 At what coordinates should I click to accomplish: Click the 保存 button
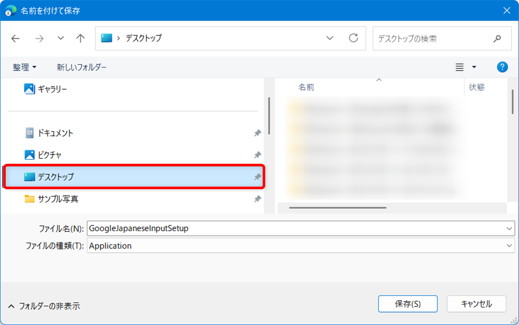[x=408, y=304]
